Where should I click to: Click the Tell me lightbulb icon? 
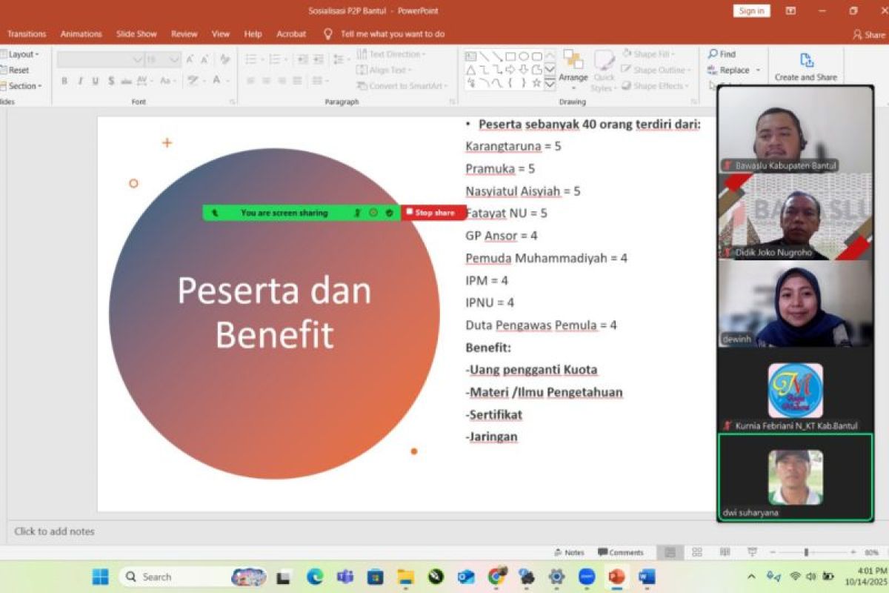point(328,34)
